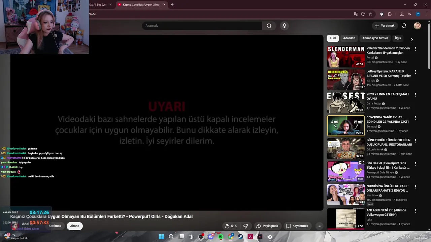Open options for Nurdisina Ünlülere Yazıp video
Viewport: 431px width, 242px height.
pyautogui.click(x=415, y=187)
